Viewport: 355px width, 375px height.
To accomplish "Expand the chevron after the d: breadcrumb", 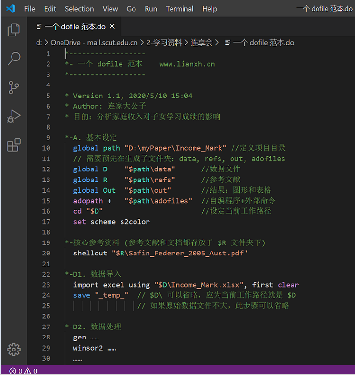I will click(46, 43).
